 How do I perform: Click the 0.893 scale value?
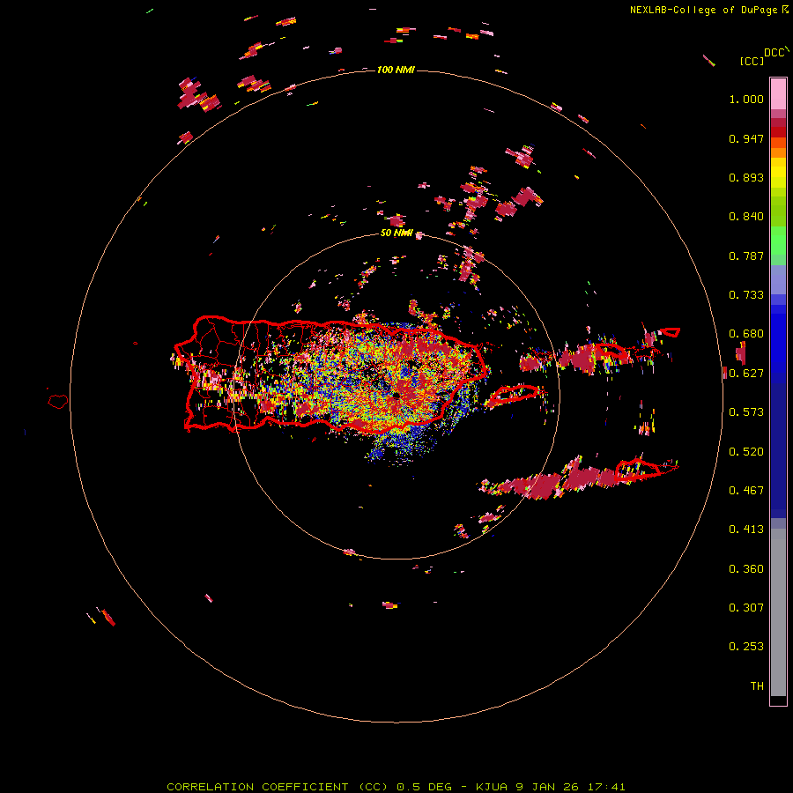pos(746,177)
